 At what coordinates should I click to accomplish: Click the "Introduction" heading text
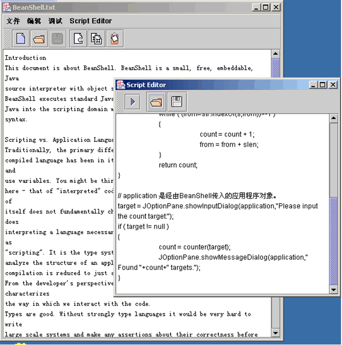tap(26, 58)
